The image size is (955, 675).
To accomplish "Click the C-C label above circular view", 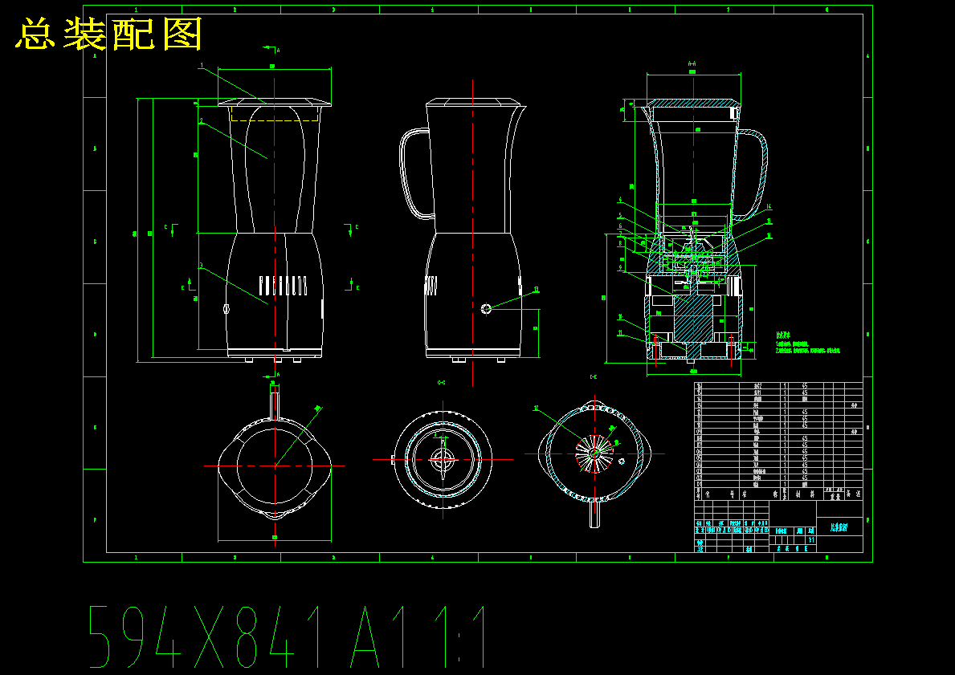I will (442, 382).
